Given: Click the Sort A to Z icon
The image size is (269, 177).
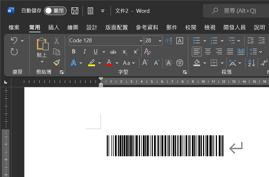Looking at the screenshot, I should [251, 63].
